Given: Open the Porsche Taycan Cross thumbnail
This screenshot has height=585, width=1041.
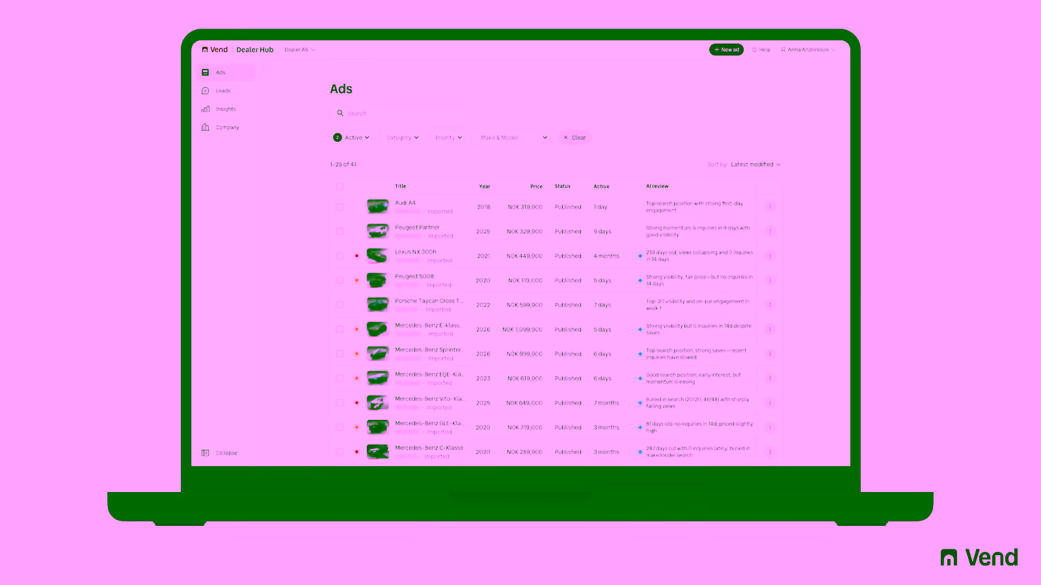Looking at the screenshot, I should [x=377, y=305].
